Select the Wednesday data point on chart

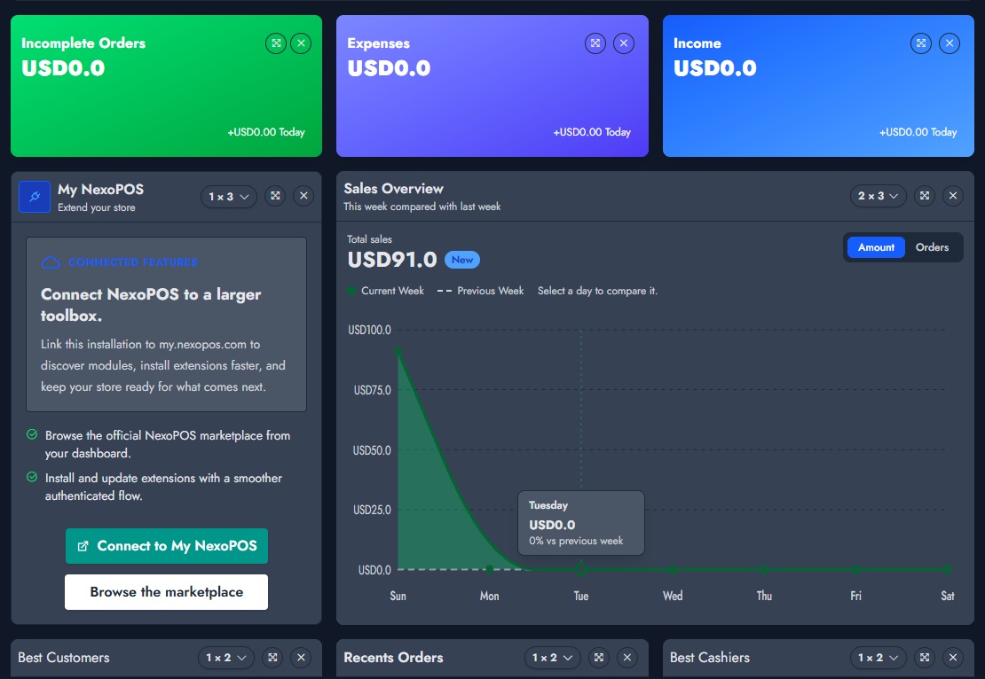[672, 569]
